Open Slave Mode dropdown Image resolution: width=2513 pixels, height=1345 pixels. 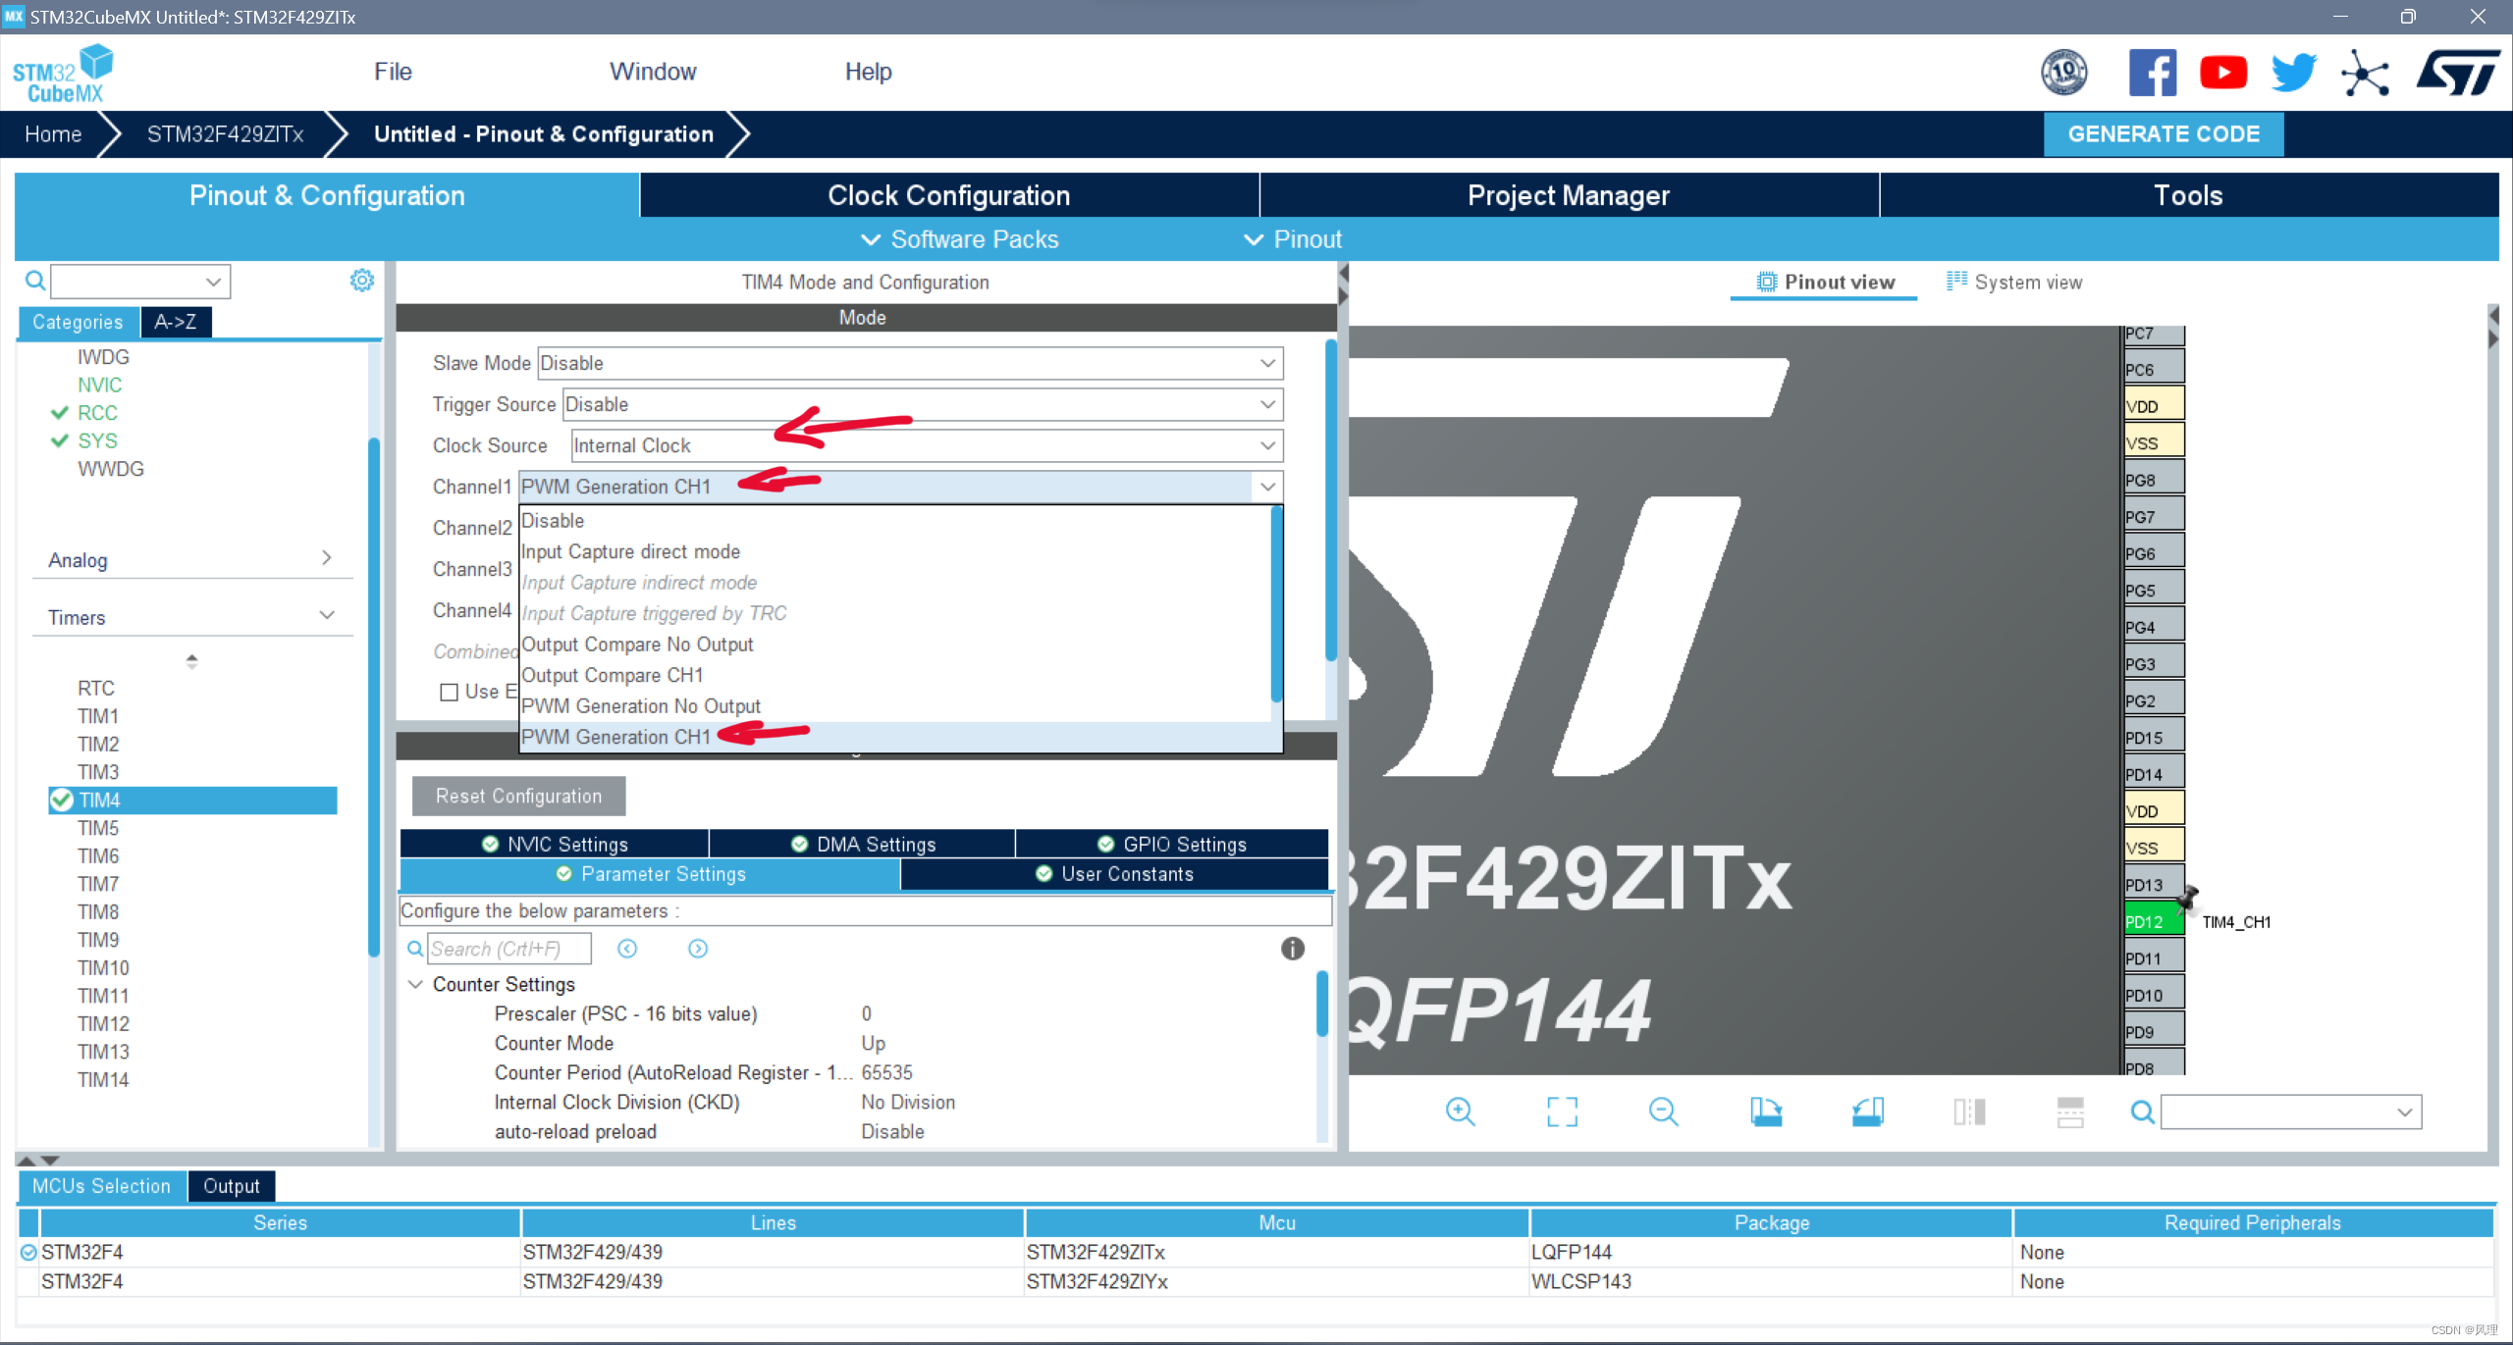point(909,363)
